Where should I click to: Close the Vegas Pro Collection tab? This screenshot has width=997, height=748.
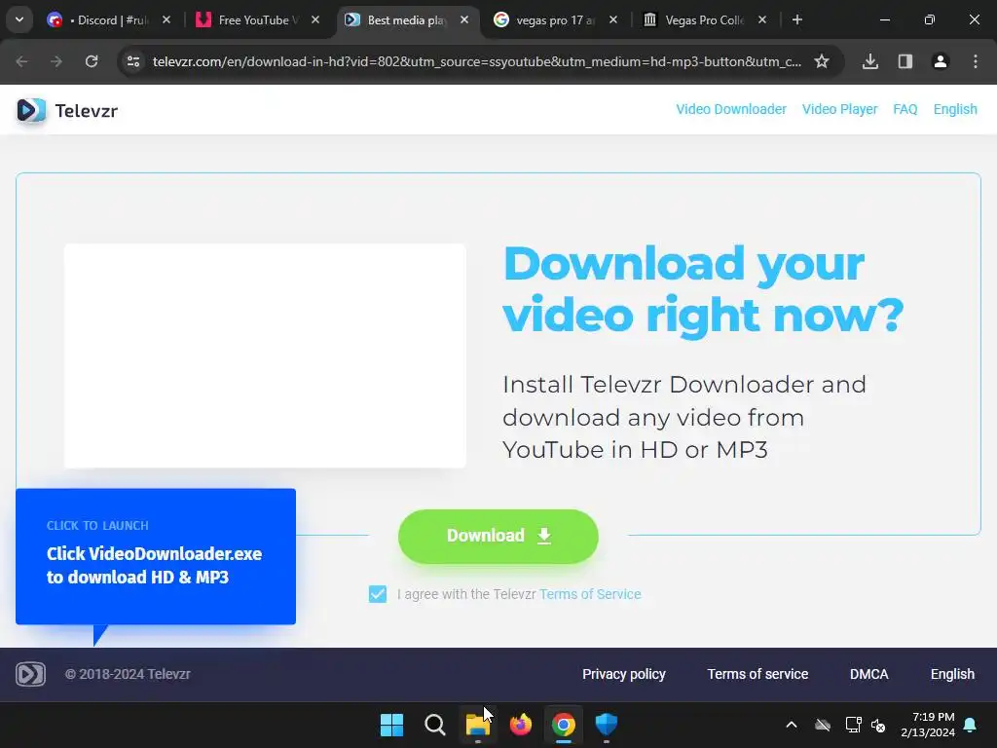pyautogui.click(x=761, y=19)
